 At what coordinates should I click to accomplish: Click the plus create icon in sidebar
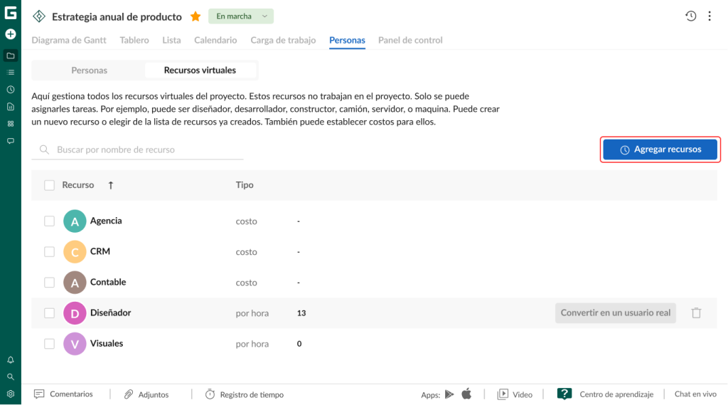pos(10,34)
